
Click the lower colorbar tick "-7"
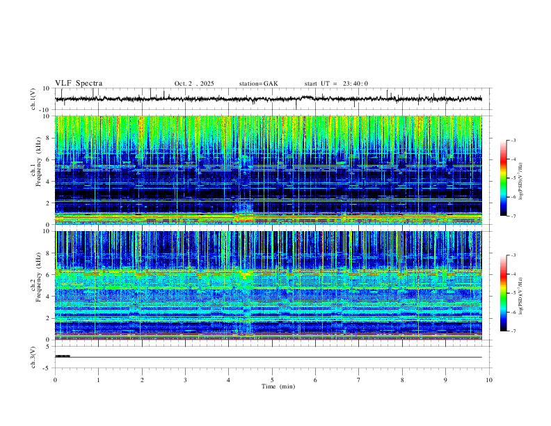tap(513, 331)
